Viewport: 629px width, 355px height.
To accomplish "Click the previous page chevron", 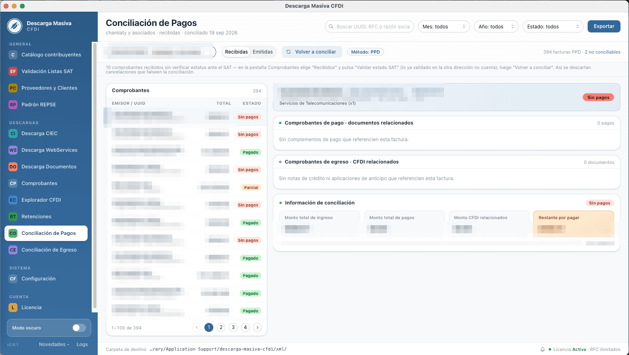I will (197, 327).
